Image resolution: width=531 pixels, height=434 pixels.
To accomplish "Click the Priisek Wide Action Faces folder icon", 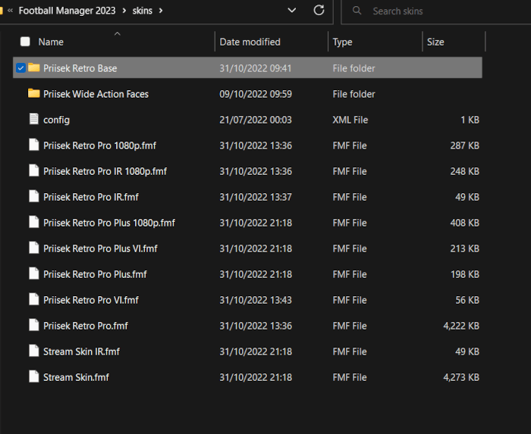I will [34, 93].
